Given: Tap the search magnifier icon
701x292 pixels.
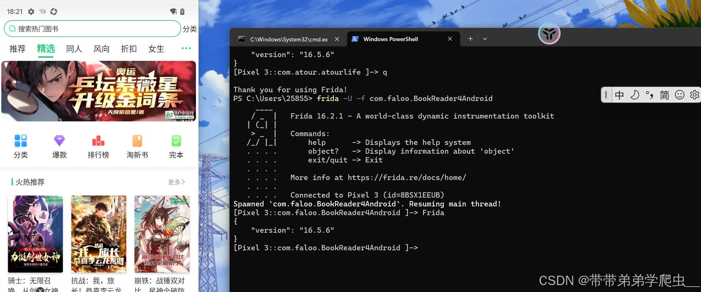Looking at the screenshot, I should click(x=13, y=29).
